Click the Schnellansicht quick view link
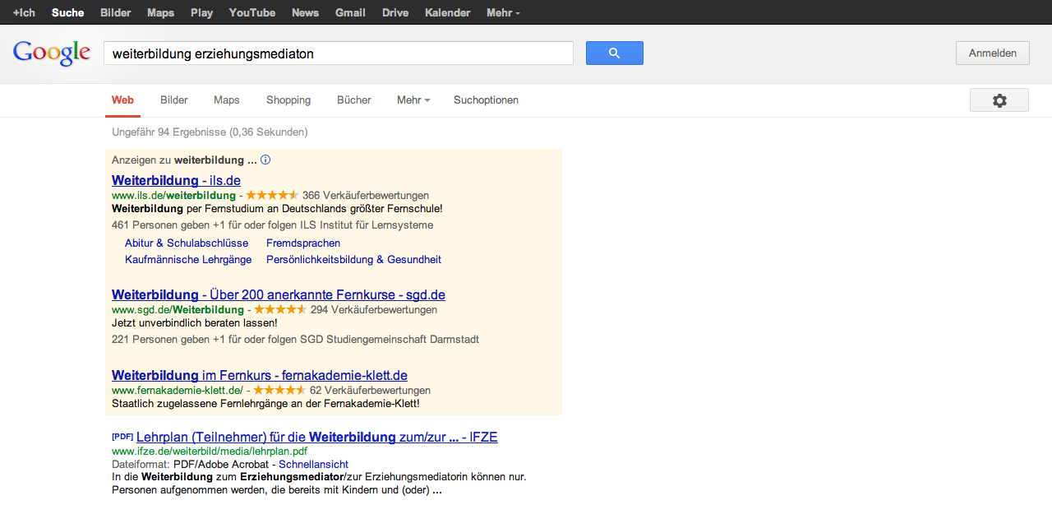 click(313, 465)
